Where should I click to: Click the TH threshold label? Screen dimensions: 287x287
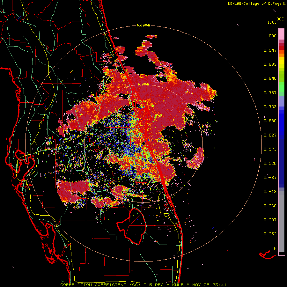click(x=274, y=248)
